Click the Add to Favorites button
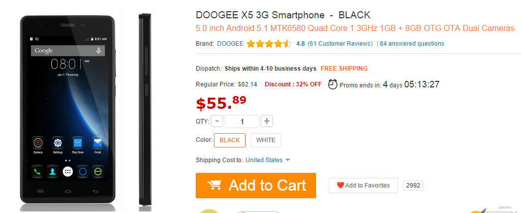The width and height of the screenshot is (521, 213). click(x=363, y=186)
